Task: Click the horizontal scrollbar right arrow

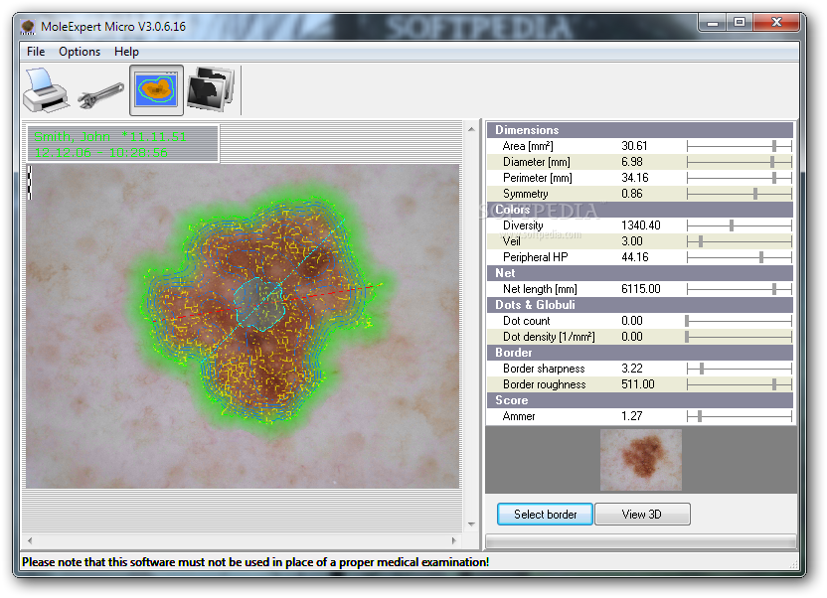Action: [454, 540]
